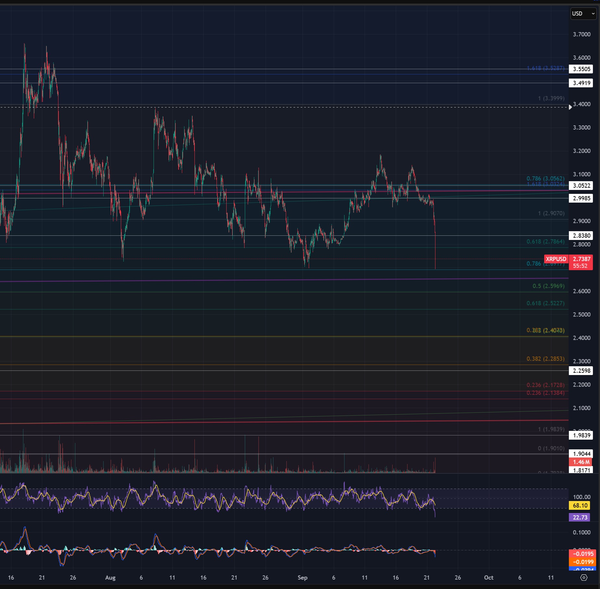600x589 pixels.
Task: Select the 3.4919 horizontal line price label
Action: pyautogui.click(x=581, y=83)
